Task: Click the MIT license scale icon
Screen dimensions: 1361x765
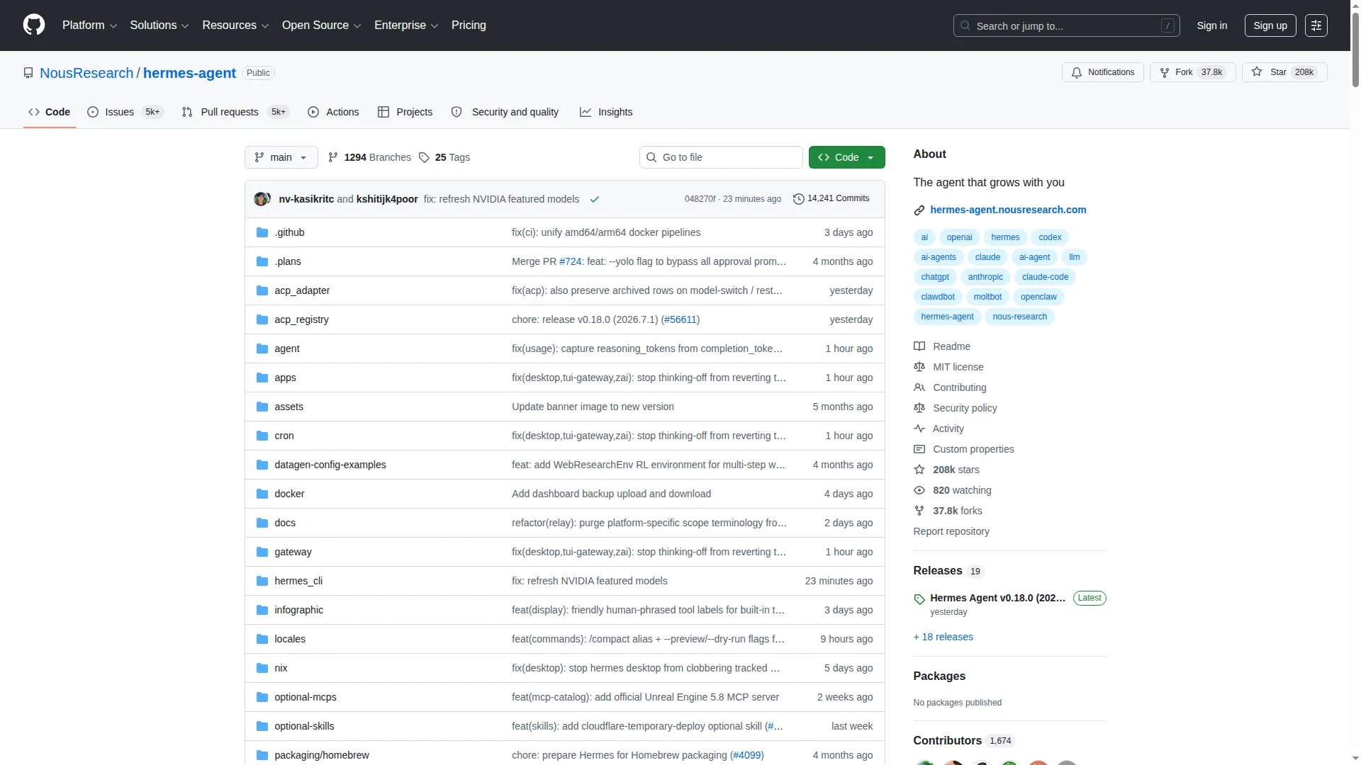Action: pos(919,367)
